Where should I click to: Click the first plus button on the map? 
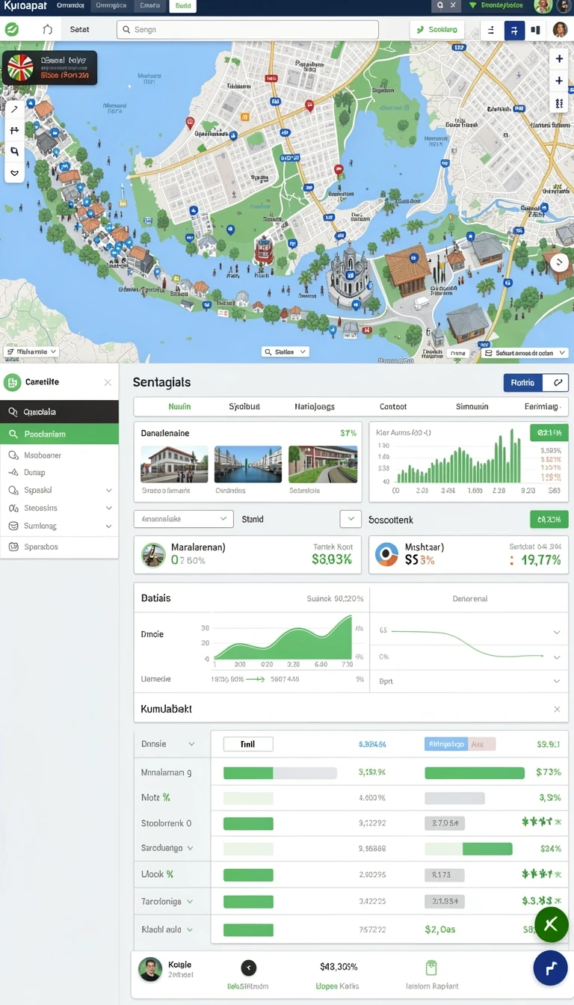pos(559,59)
